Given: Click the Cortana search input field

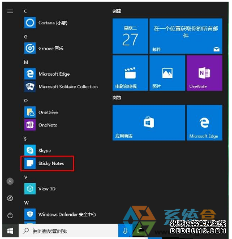Looking at the screenshot, I should [68, 231].
